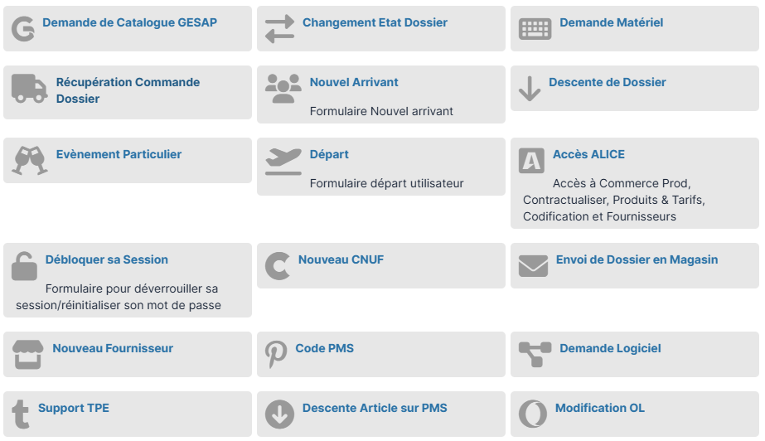Click the champagne glasses icon for Evènement Particulier
This screenshot has height=441, width=765.
point(30,160)
